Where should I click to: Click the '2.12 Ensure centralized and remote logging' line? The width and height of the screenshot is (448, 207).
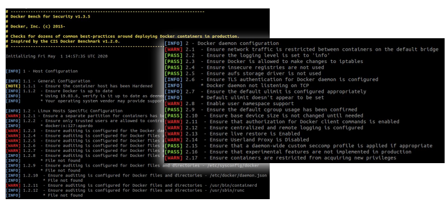pos(263,128)
